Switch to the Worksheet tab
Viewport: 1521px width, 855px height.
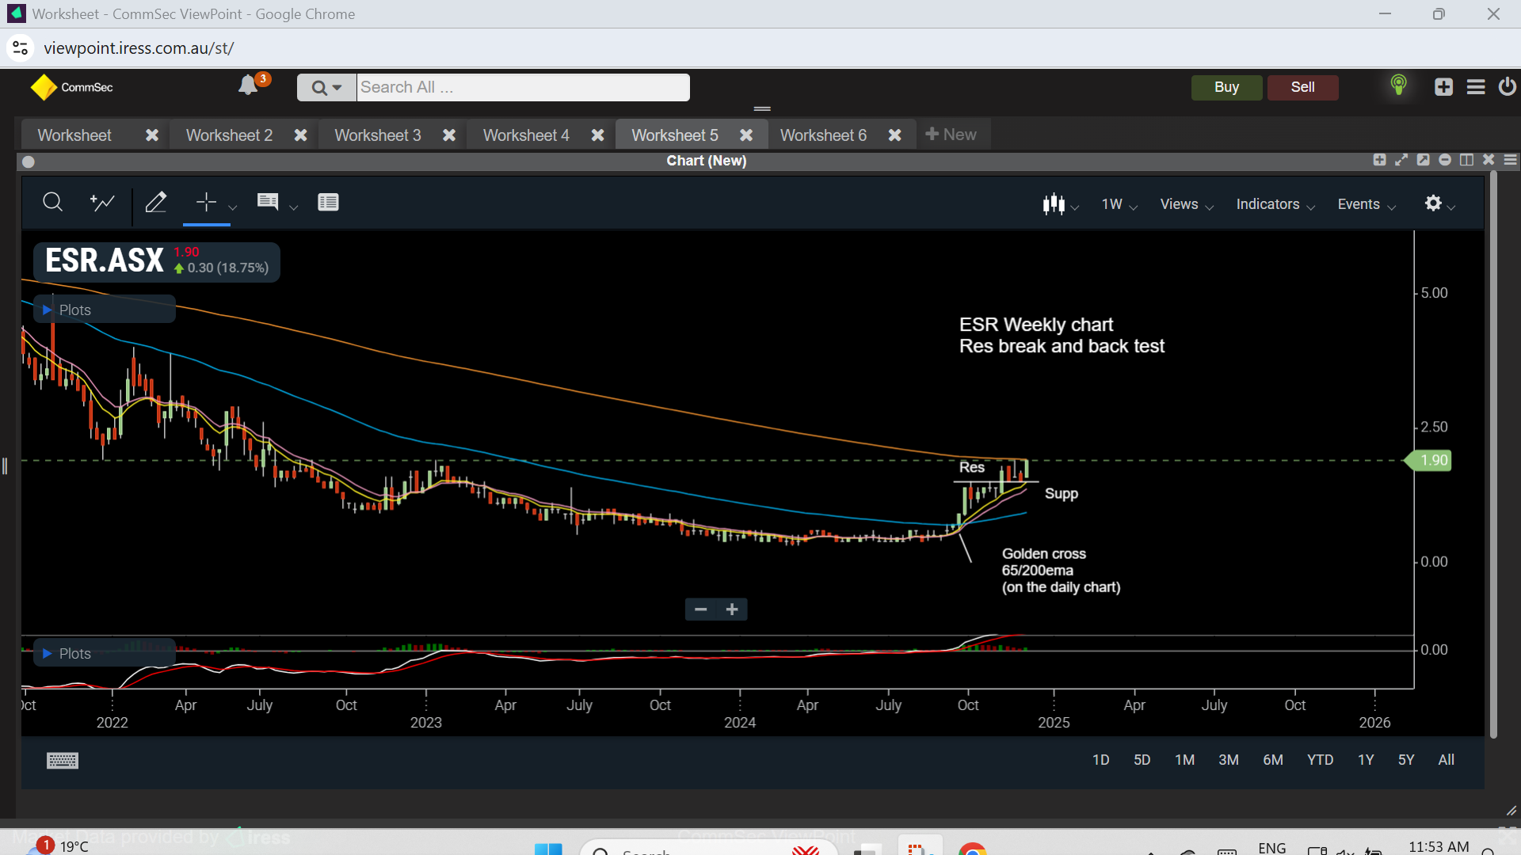(x=74, y=135)
